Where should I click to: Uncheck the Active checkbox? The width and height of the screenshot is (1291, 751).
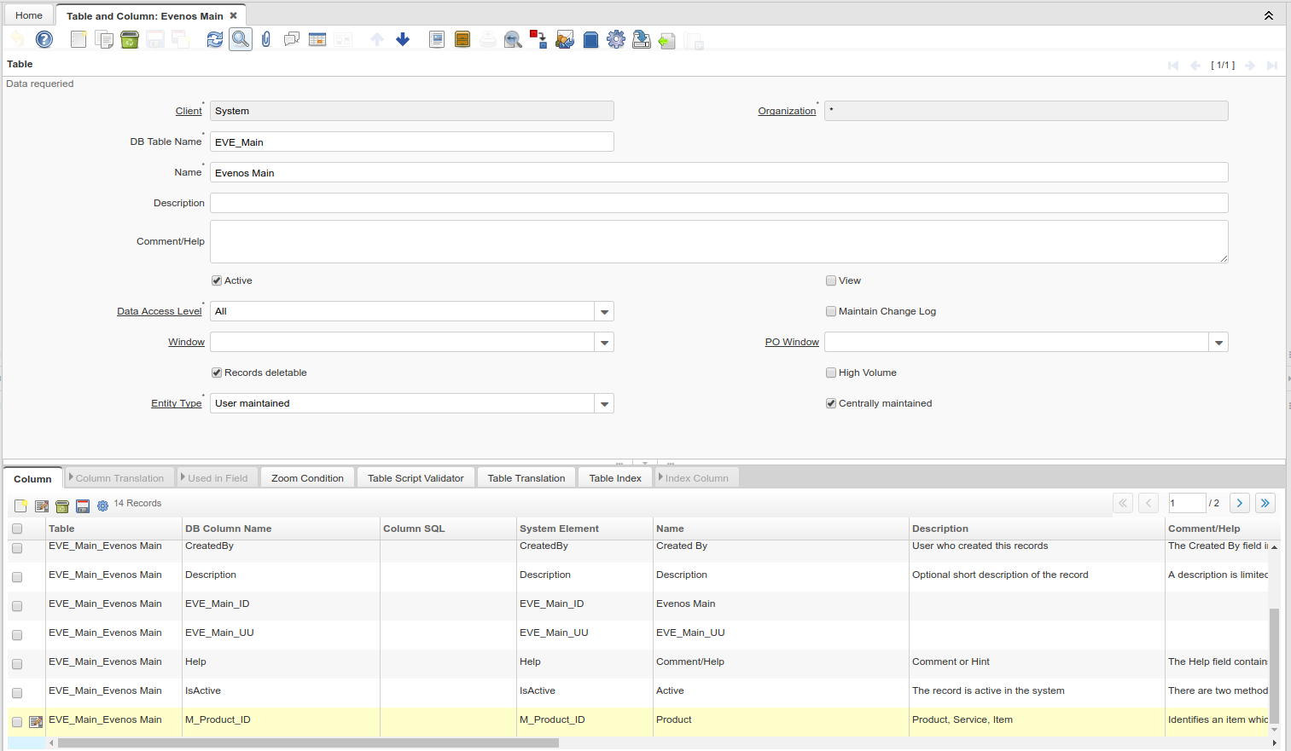[217, 280]
